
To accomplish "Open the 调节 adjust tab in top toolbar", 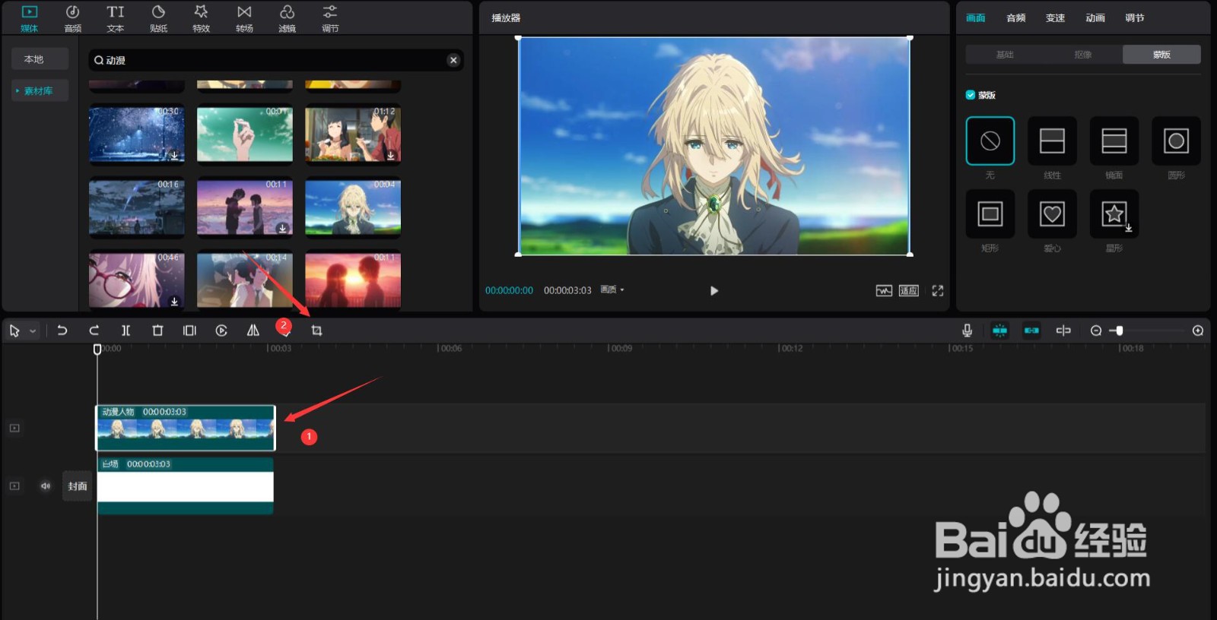I will [330, 19].
